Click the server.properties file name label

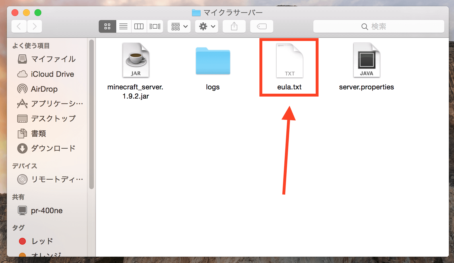366,87
